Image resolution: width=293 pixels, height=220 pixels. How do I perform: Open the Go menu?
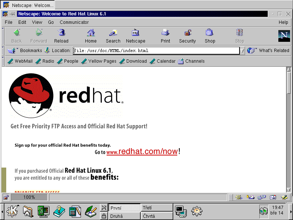pyautogui.click(x=51, y=22)
